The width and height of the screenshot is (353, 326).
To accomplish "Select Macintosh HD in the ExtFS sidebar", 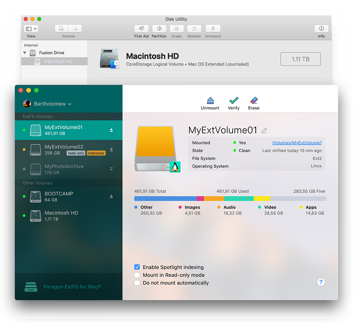I will pos(61,216).
